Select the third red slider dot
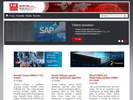Viewport: 133px width, 100px height. point(125,41)
